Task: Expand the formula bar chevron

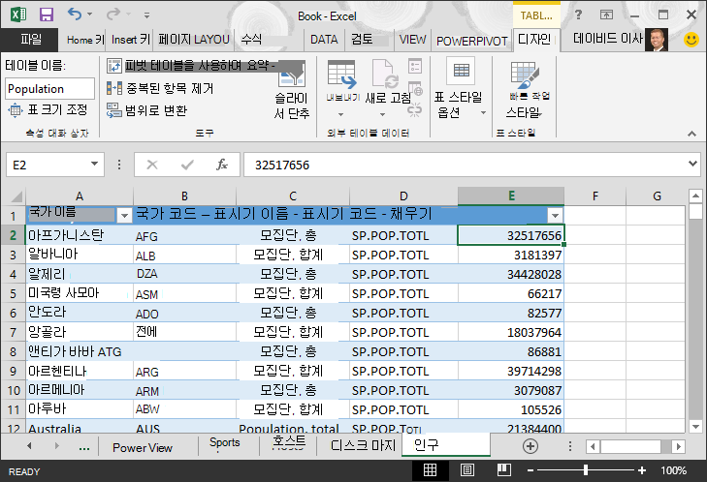Action: click(693, 164)
